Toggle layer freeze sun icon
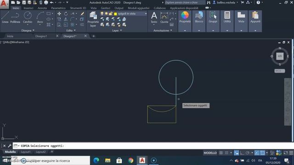Screen dimensions: 294x165 click(x=106, y=13)
